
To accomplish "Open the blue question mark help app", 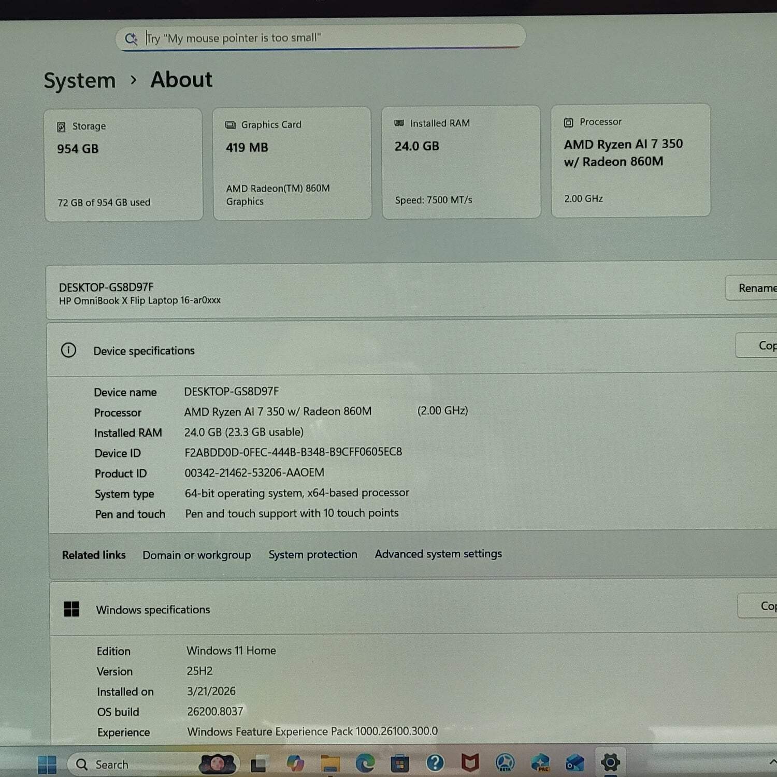I will coord(435,762).
